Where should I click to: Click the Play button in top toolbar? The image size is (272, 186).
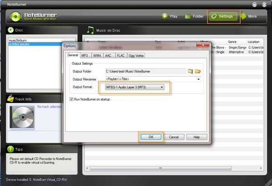pos(169,16)
